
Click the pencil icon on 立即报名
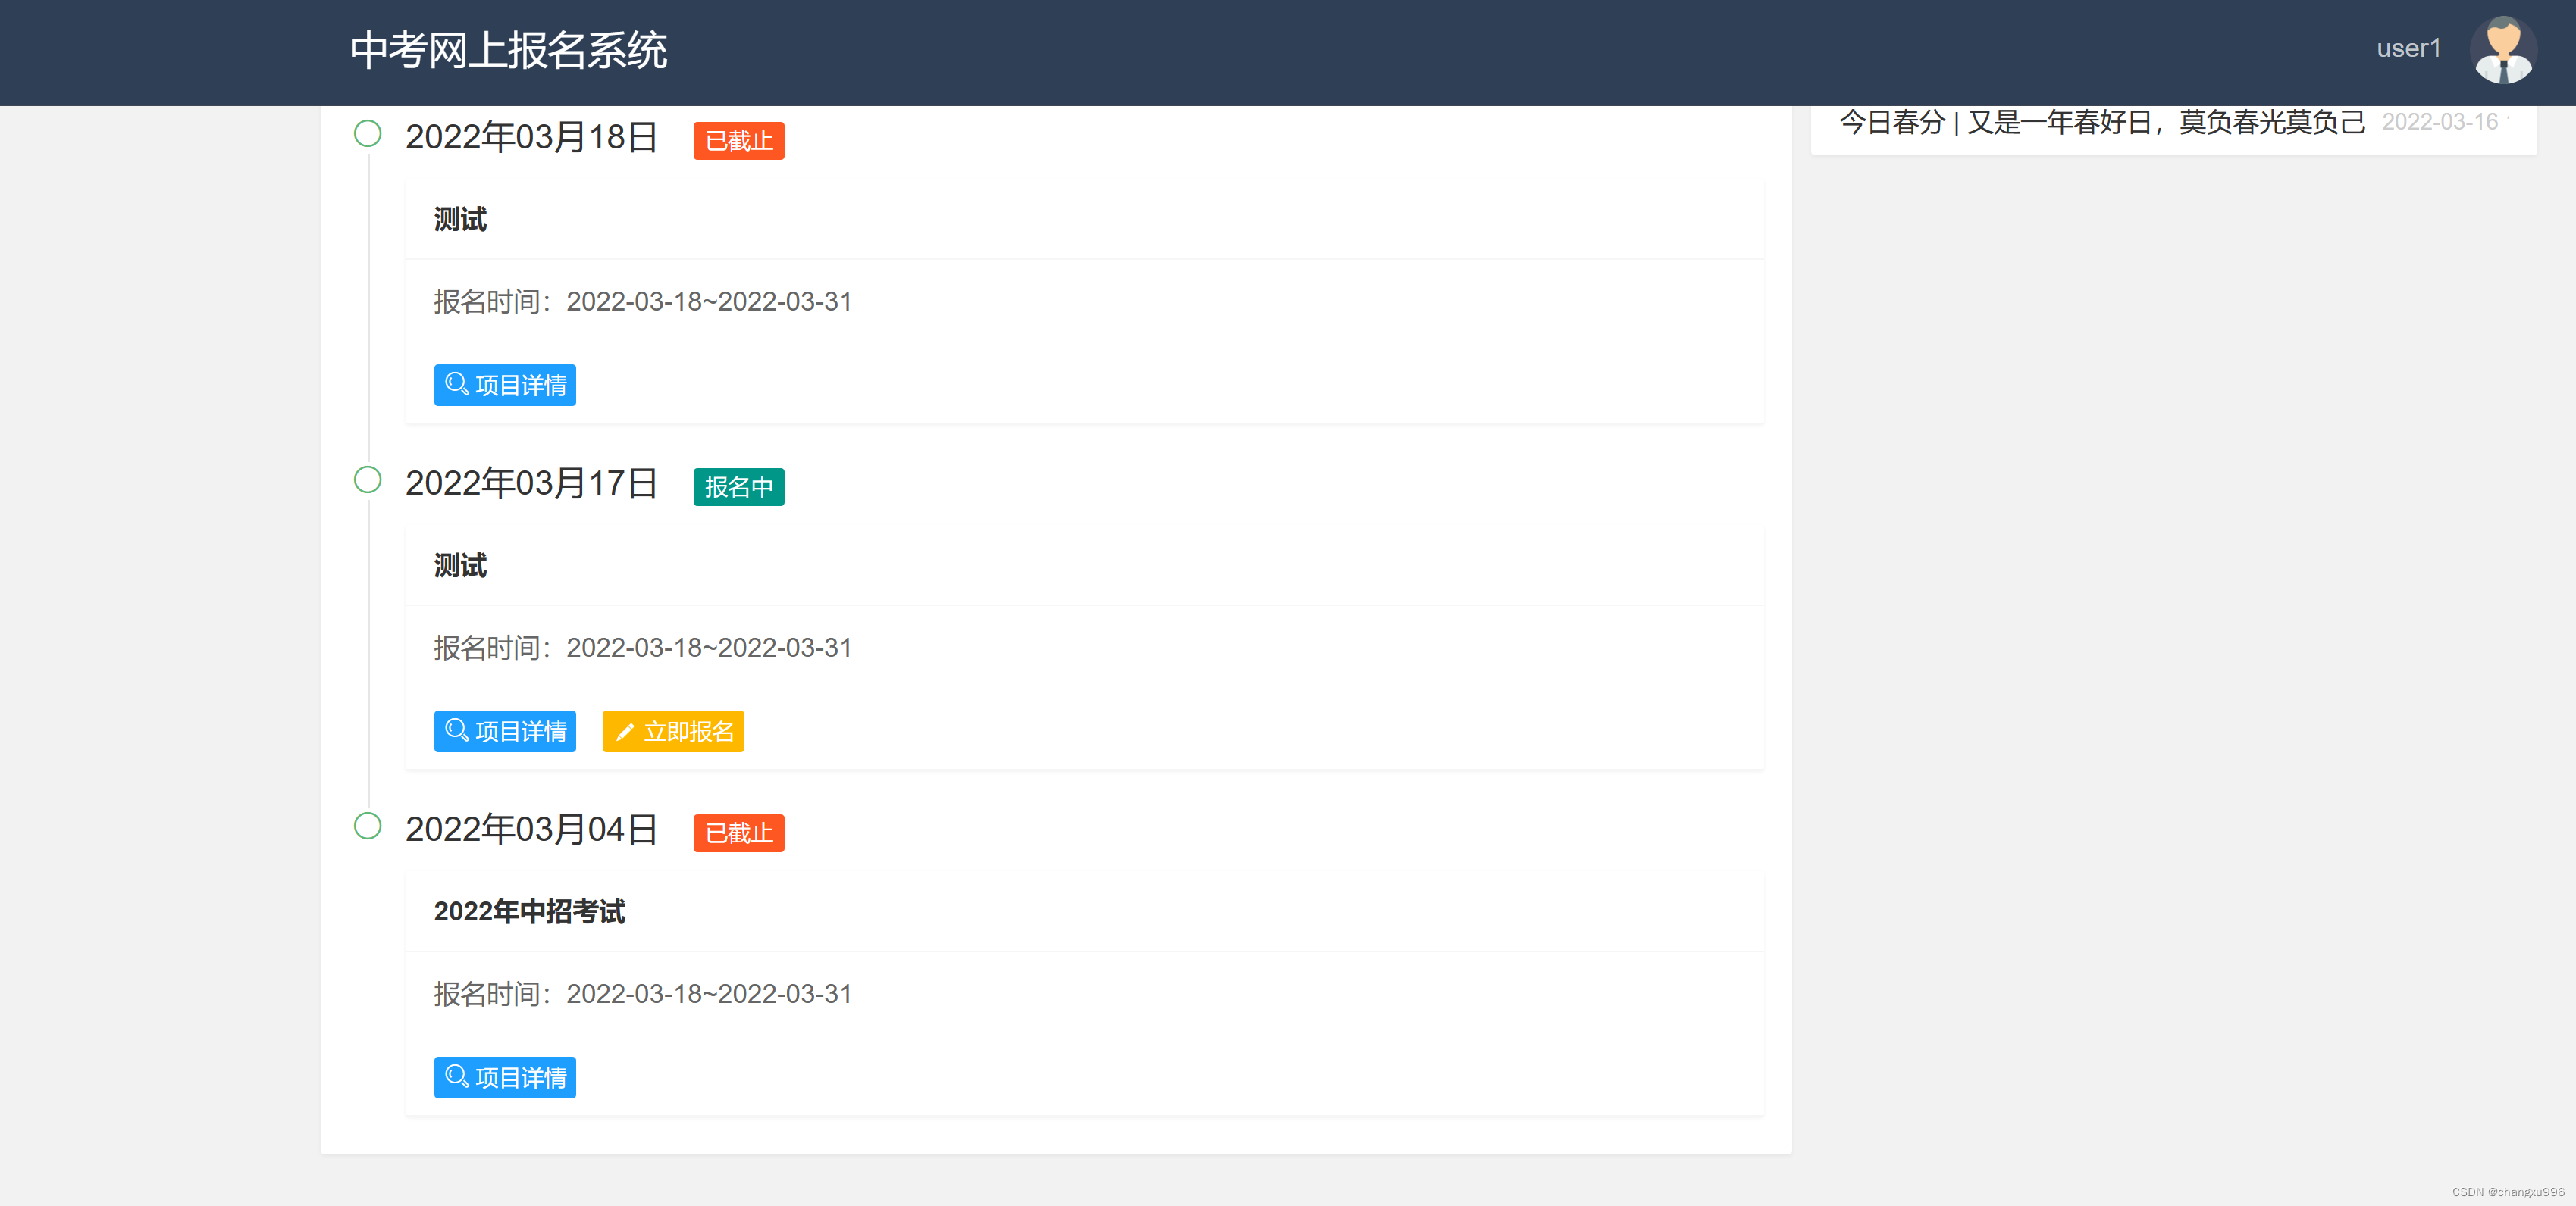pos(625,733)
